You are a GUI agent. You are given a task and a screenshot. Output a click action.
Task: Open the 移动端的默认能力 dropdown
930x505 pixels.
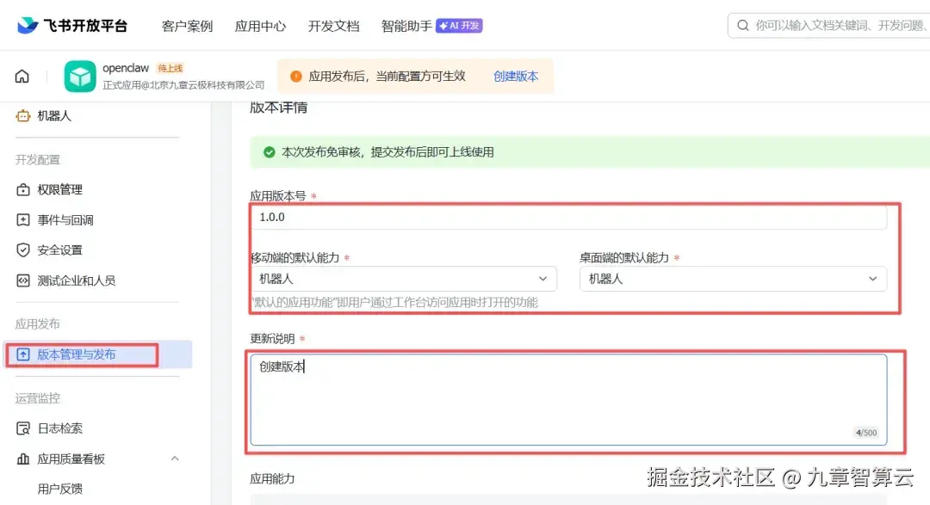404,279
